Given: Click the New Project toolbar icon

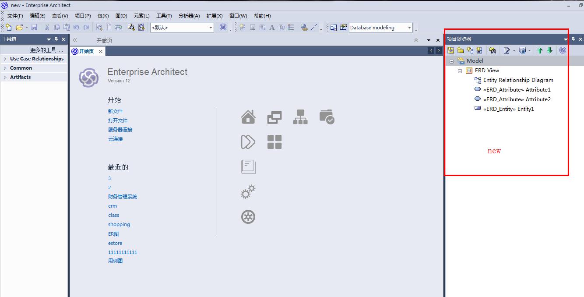Looking at the screenshot, I should click(x=9, y=27).
